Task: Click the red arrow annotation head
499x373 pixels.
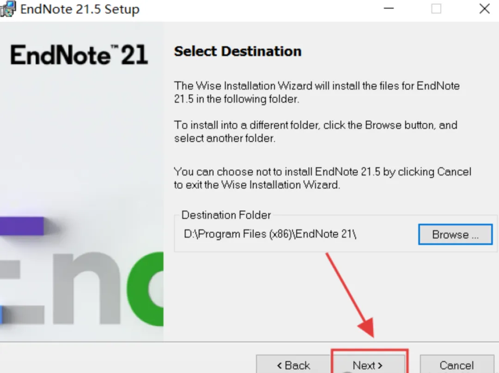Action: pos(366,328)
